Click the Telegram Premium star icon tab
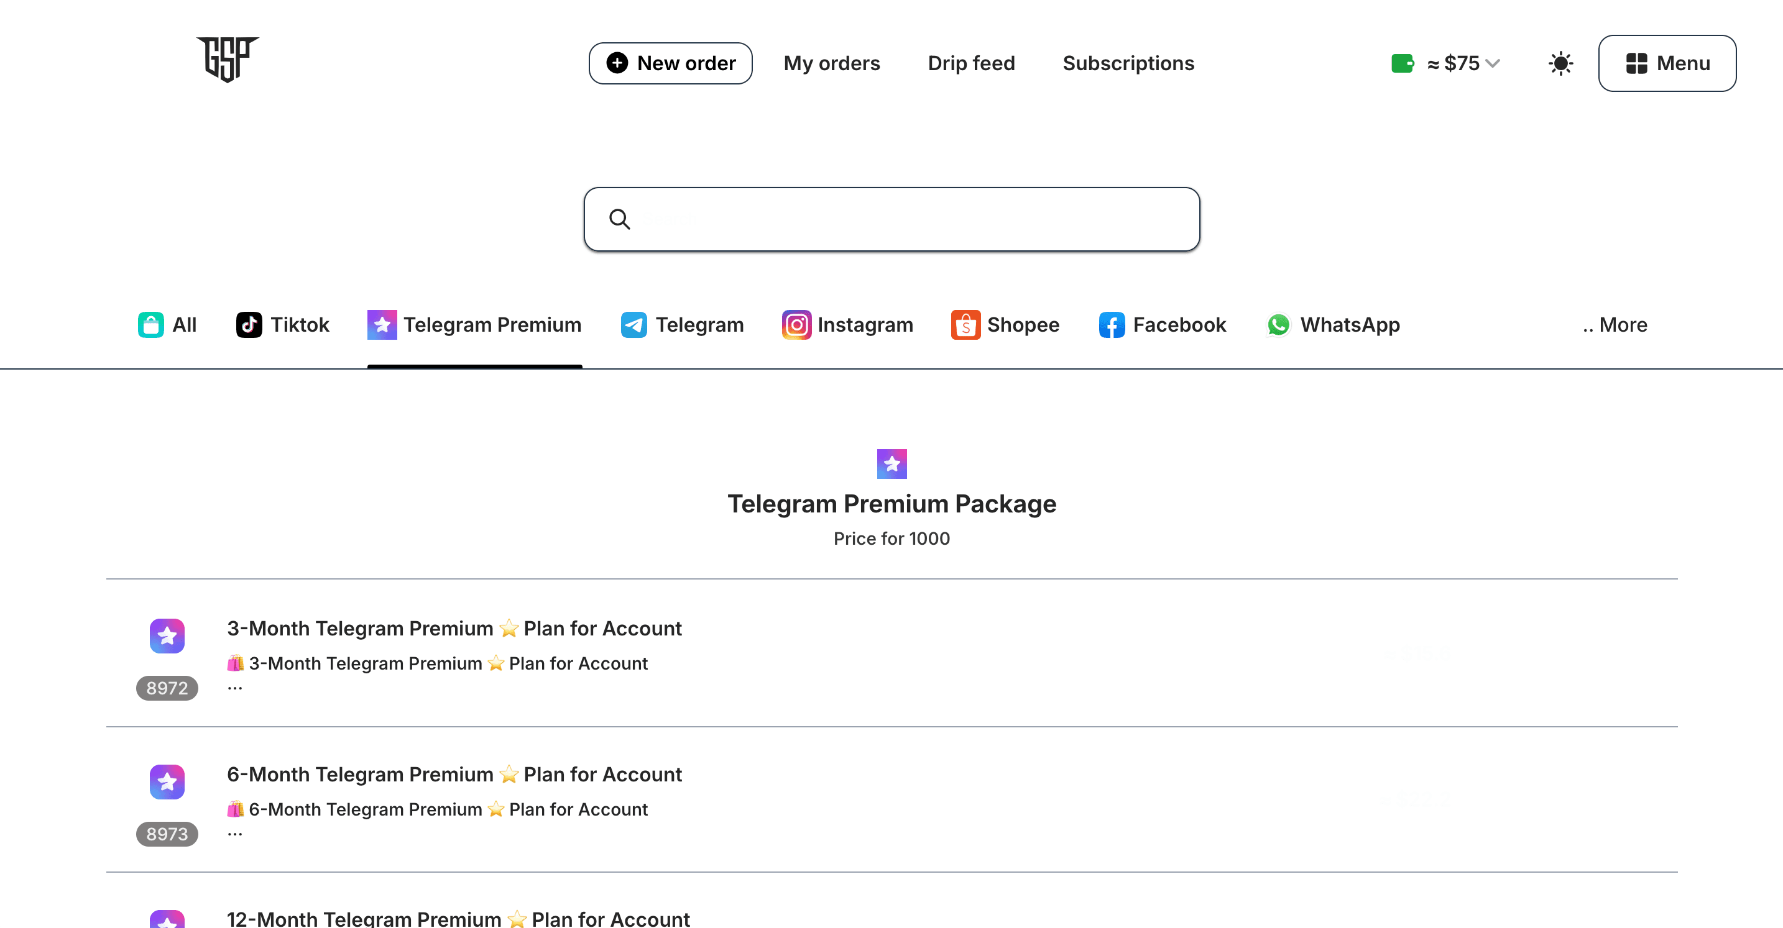Image resolution: width=1783 pixels, height=928 pixels. click(x=382, y=324)
